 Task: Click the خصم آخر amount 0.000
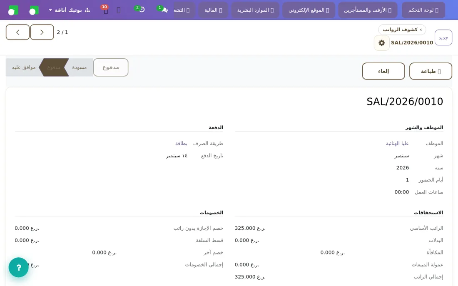click(104, 252)
